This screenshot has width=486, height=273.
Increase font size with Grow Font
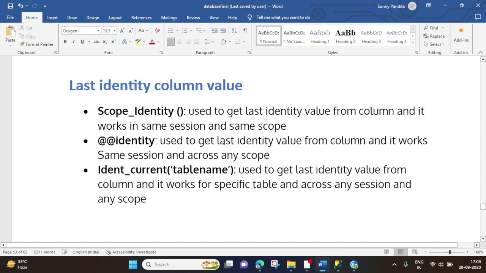tap(122, 31)
